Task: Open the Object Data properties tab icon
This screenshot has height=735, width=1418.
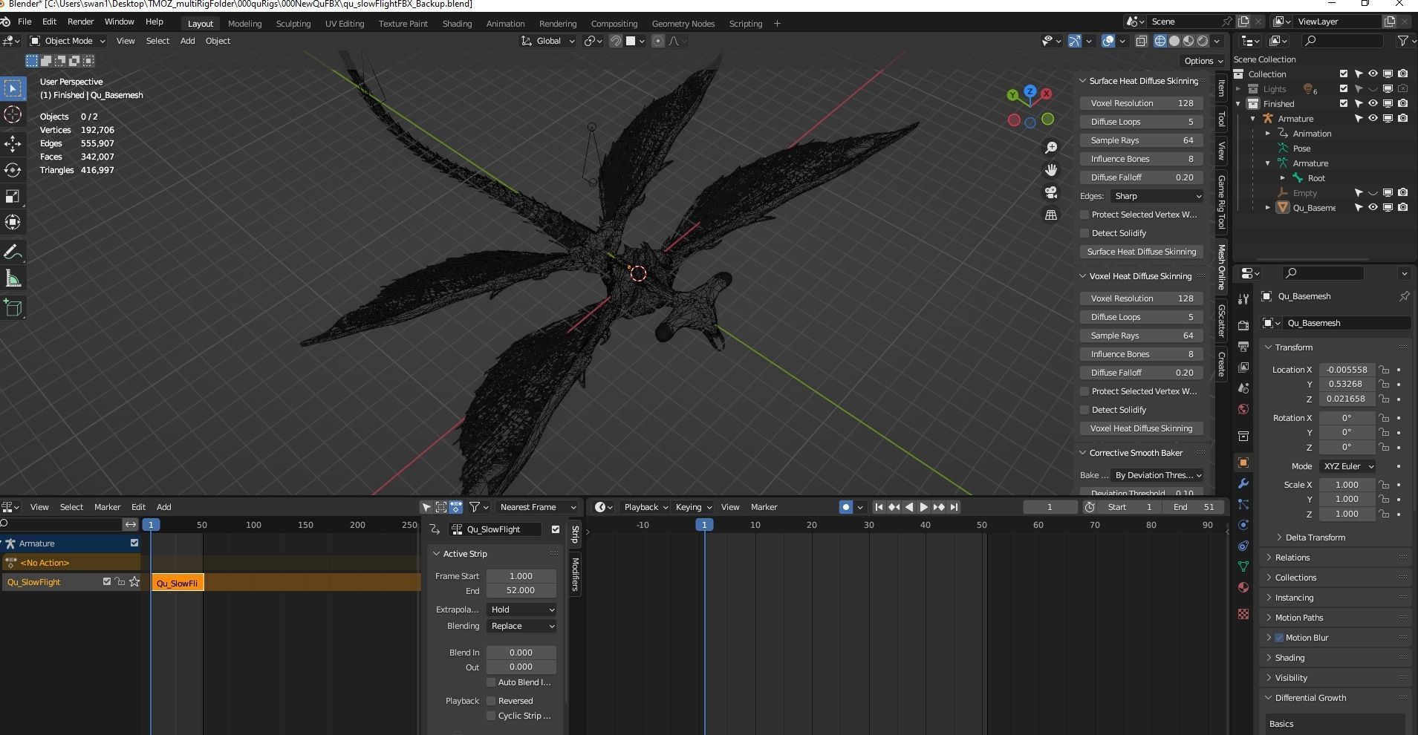Action: [1243, 566]
